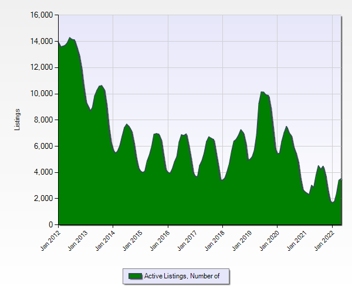Image resolution: width=352 pixels, height=293 pixels.
Task: Click the 16,000 y-axis value
Action: click(42, 15)
